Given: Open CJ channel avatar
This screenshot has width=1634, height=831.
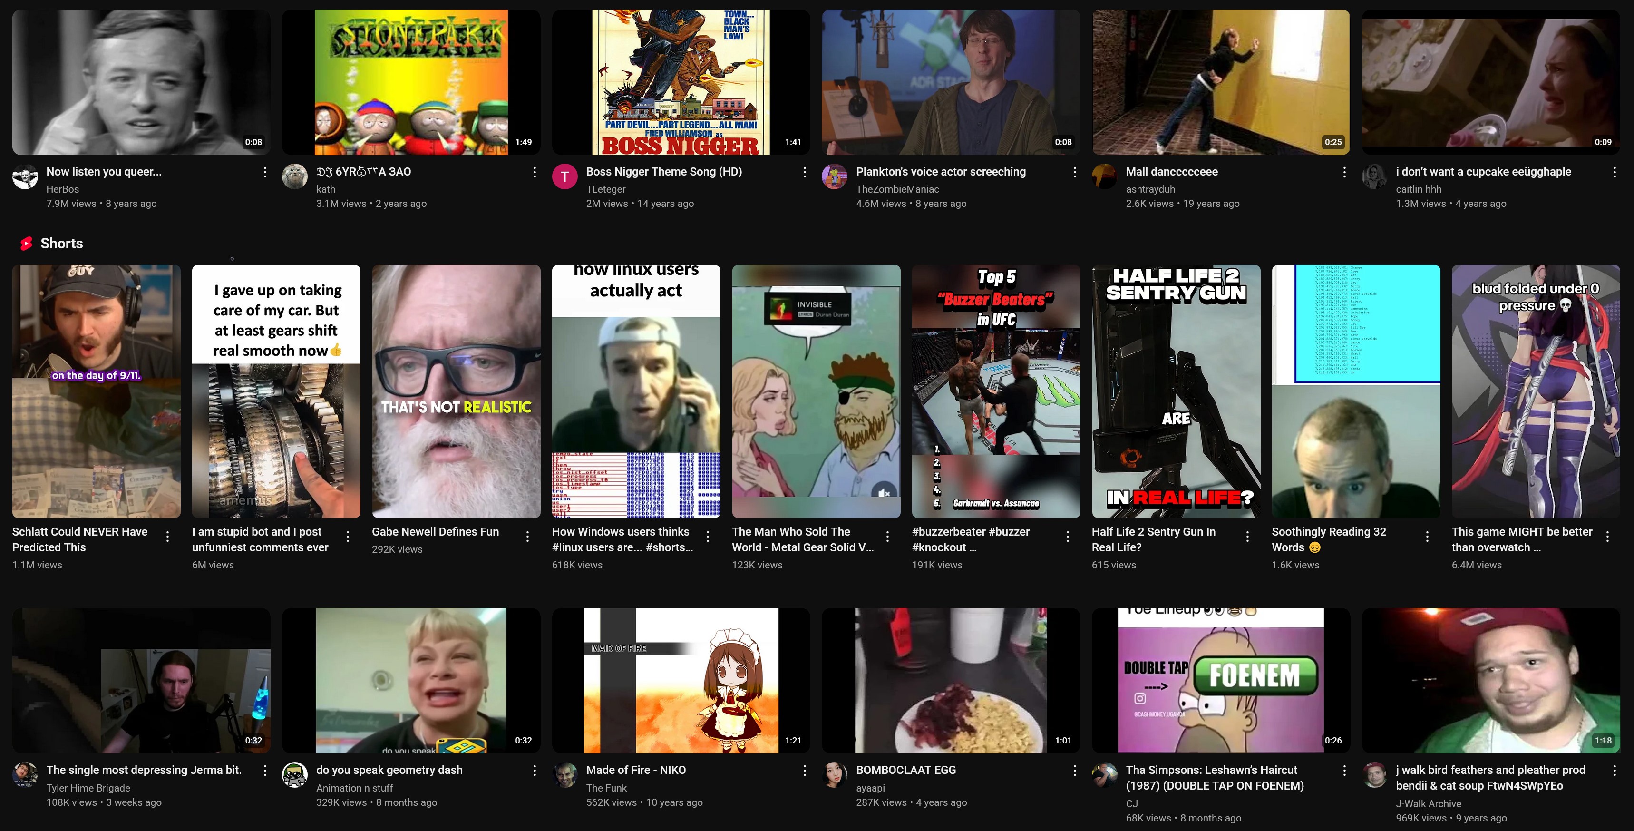Looking at the screenshot, I should click(1104, 774).
